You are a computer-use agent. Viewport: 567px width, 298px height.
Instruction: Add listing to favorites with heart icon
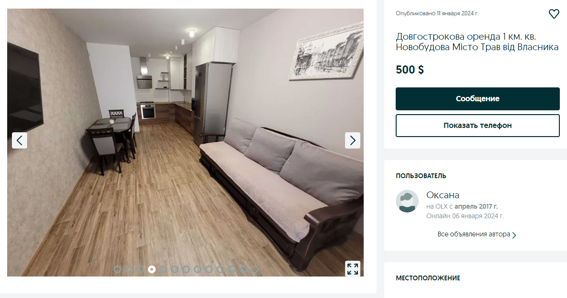coord(554,14)
